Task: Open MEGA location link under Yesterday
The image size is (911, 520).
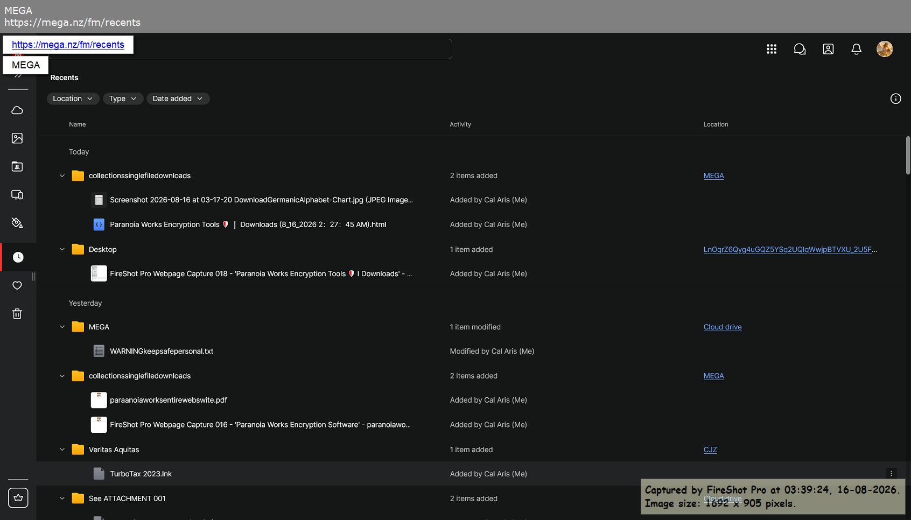Action: (713, 376)
